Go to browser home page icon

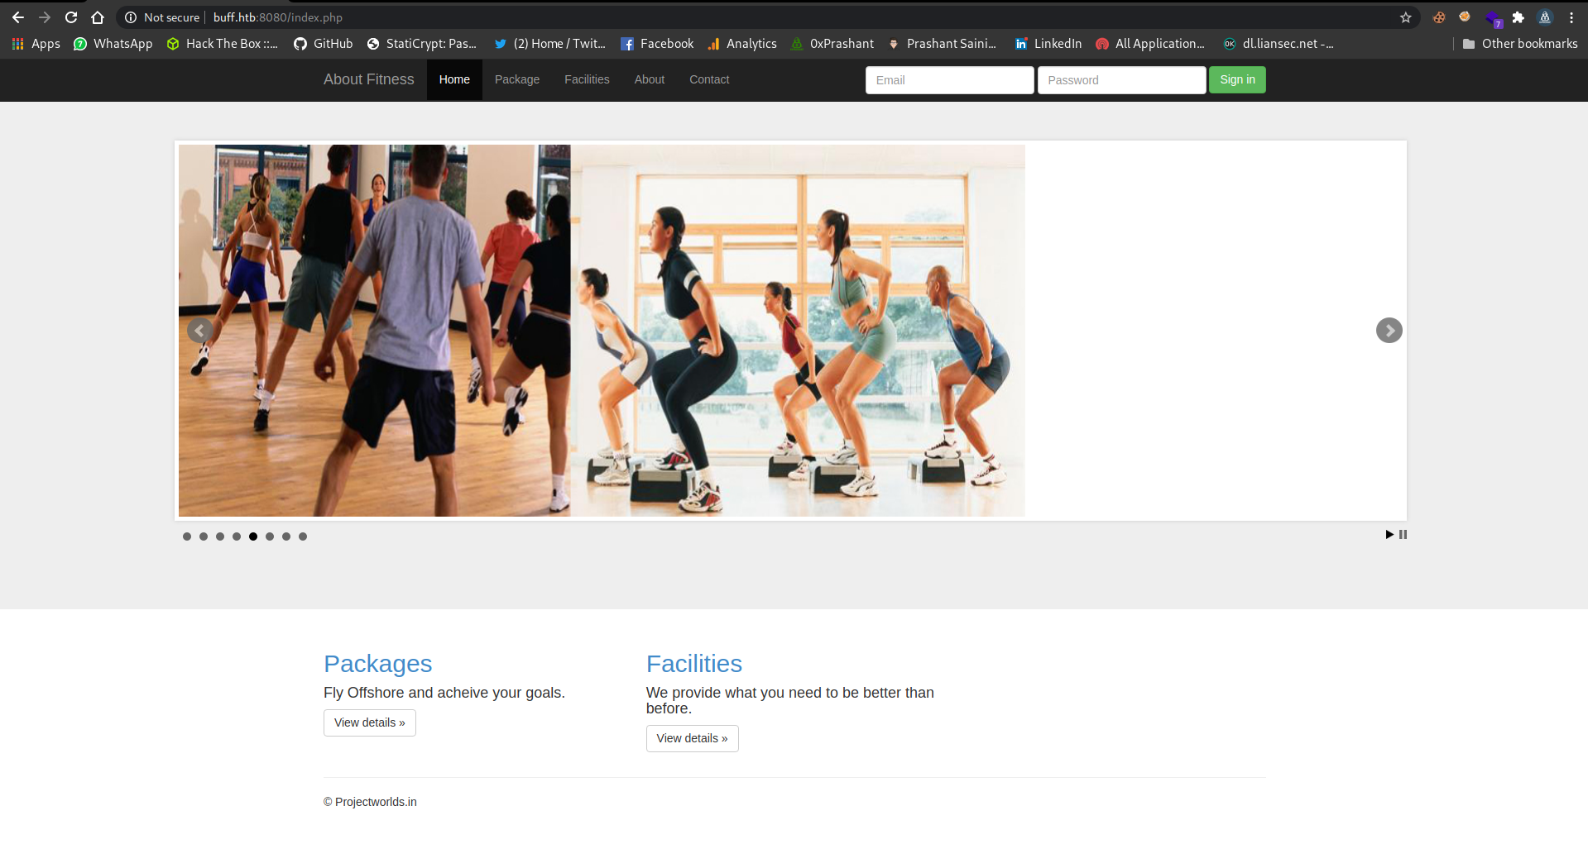98,17
